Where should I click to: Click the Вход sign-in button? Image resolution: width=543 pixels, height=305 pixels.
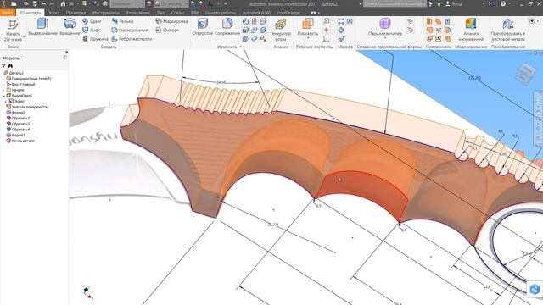pos(454,3)
